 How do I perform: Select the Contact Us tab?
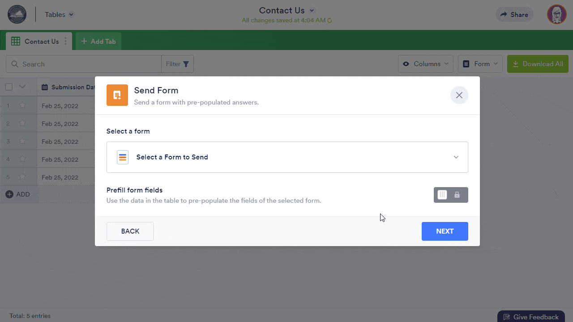point(36,41)
